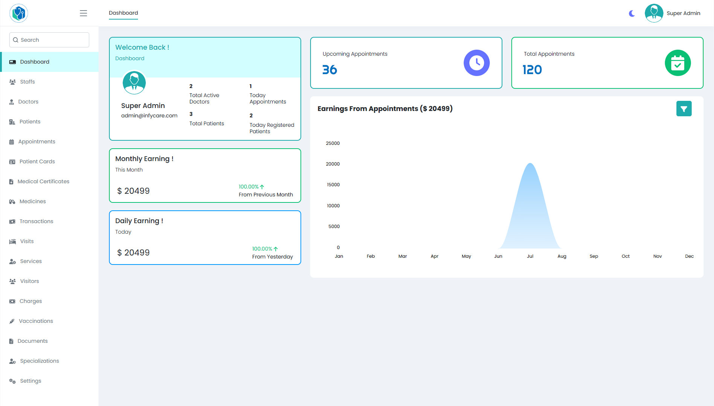The width and height of the screenshot is (714, 406).
Task: Open Medical Certificates in the sidebar
Action: (x=49, y=181)
